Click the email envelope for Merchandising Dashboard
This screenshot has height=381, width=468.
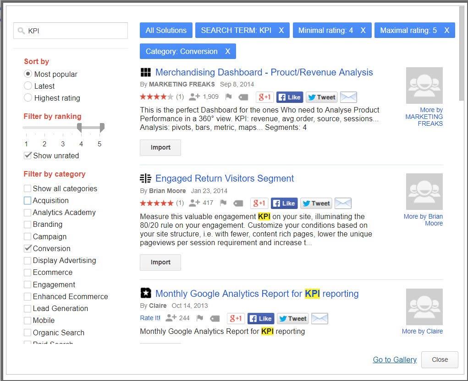click(349, 97)
